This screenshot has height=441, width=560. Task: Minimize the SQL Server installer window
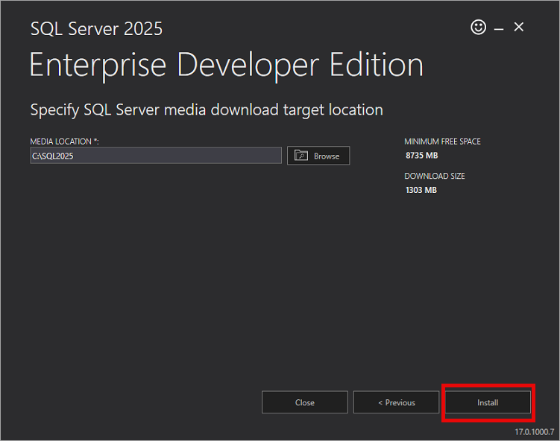tap(499, 28)
